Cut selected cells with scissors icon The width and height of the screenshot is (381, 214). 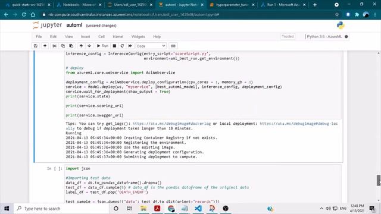coord(54,46)
